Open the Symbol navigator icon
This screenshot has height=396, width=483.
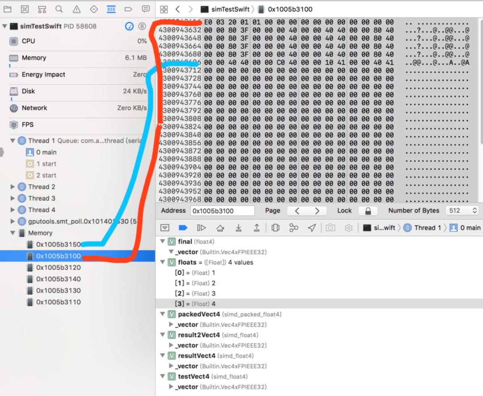(x=42, y=9)
